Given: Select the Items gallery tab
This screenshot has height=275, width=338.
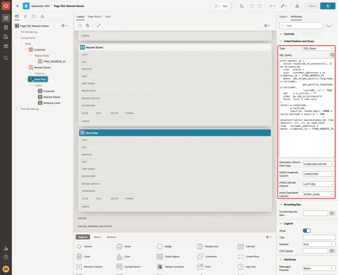Looking at the screenshot, I should click(x=97, y=237).
